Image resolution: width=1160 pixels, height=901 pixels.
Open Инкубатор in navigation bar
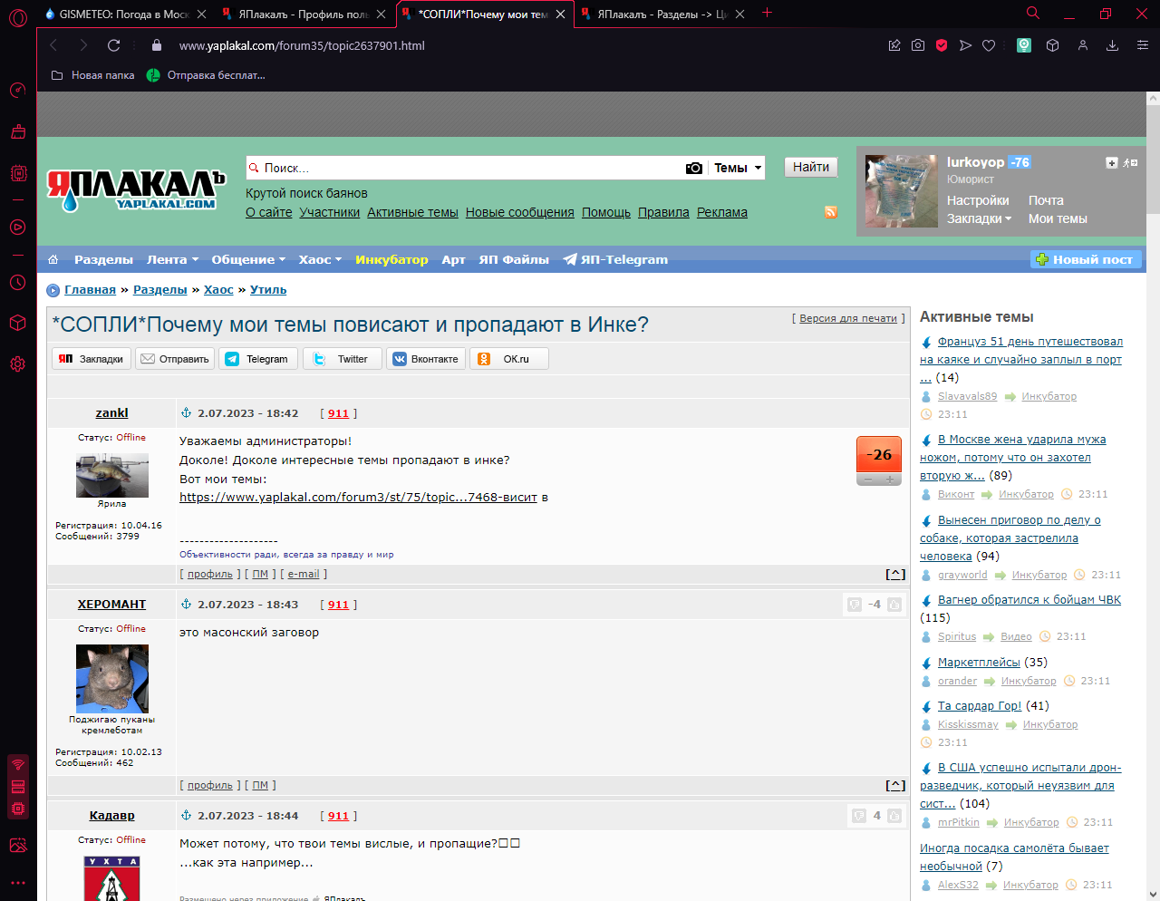[x=391, y=259]
